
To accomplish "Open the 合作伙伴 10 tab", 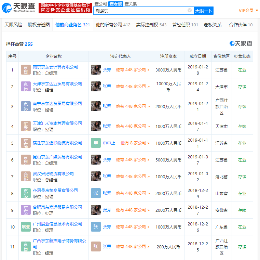I will point(241,25).
